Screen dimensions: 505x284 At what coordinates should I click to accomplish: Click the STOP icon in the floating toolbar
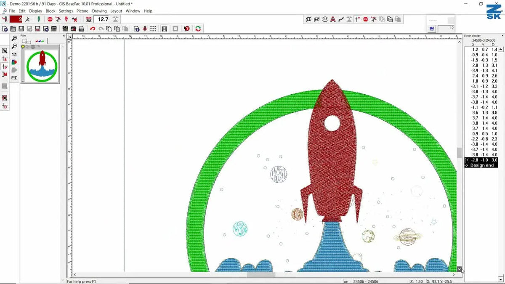click(x=365, y=19)
